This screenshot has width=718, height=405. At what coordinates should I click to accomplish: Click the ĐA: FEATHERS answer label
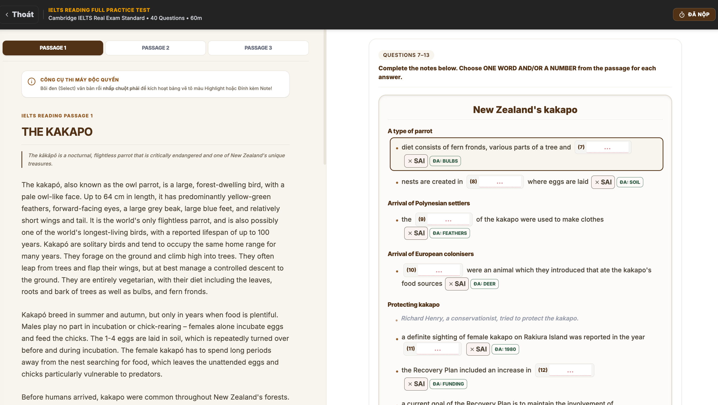coord(450,233)
